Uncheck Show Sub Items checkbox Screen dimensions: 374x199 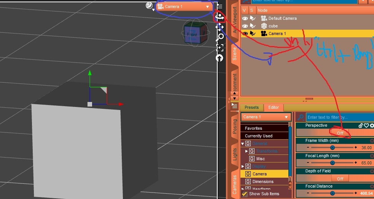point(245,194)
